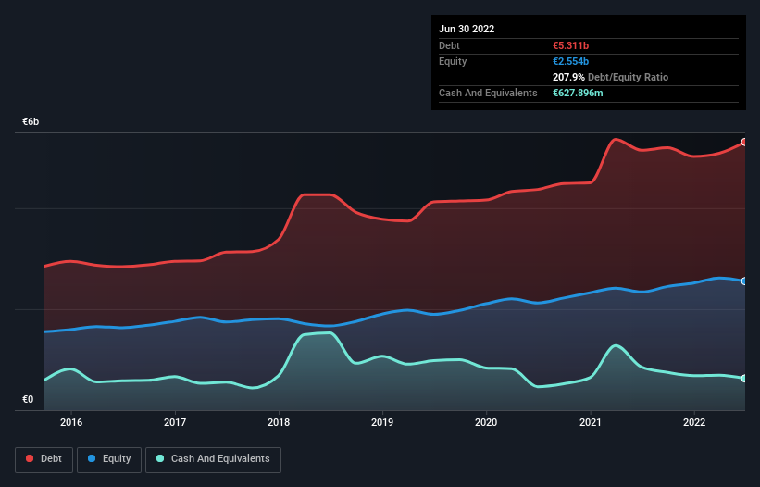760x487 pixels.
Task: Click the teal Cash endpoint marker
Action: pyautogui.click(x=744, y=379)
